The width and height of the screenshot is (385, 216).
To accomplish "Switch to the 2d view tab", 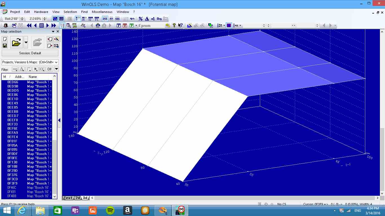I will pos(78,198).
